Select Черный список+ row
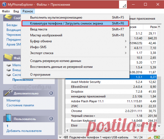 (111, 116)
